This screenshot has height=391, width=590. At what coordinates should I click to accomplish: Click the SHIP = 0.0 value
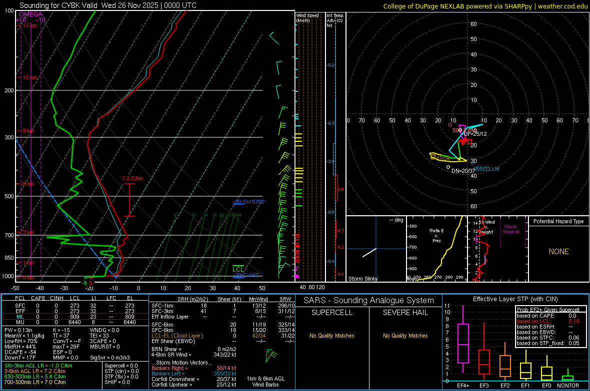tap(117, 382)
